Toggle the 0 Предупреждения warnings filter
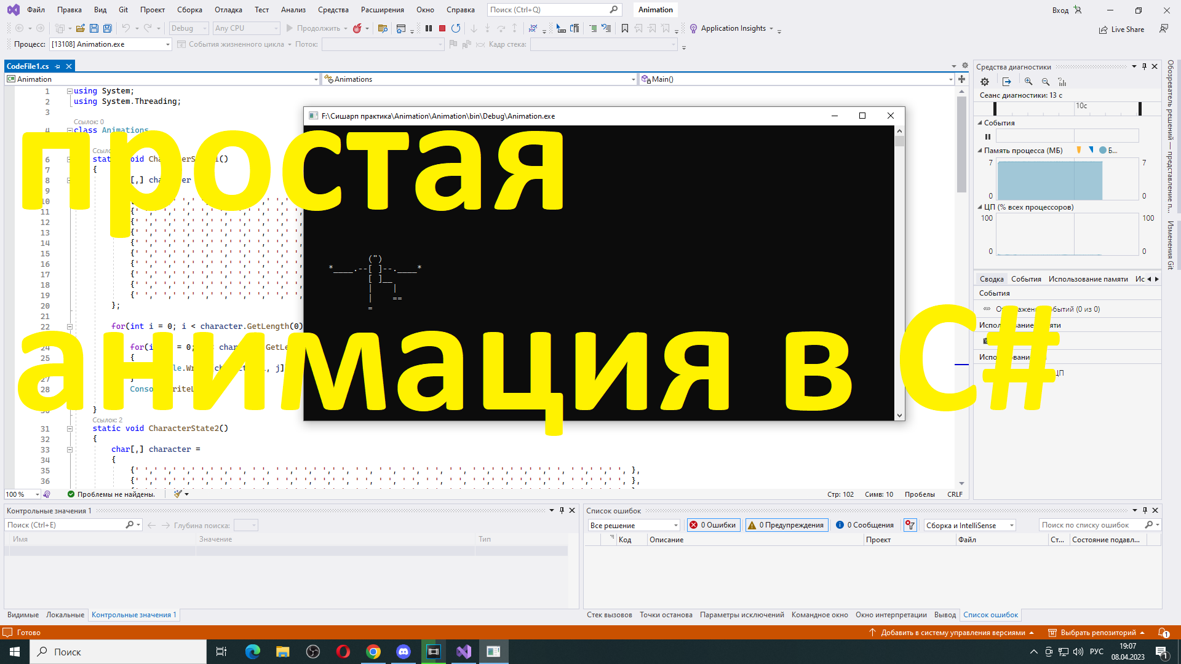This screenshot has height=664, width=1181. click(786, 524)
